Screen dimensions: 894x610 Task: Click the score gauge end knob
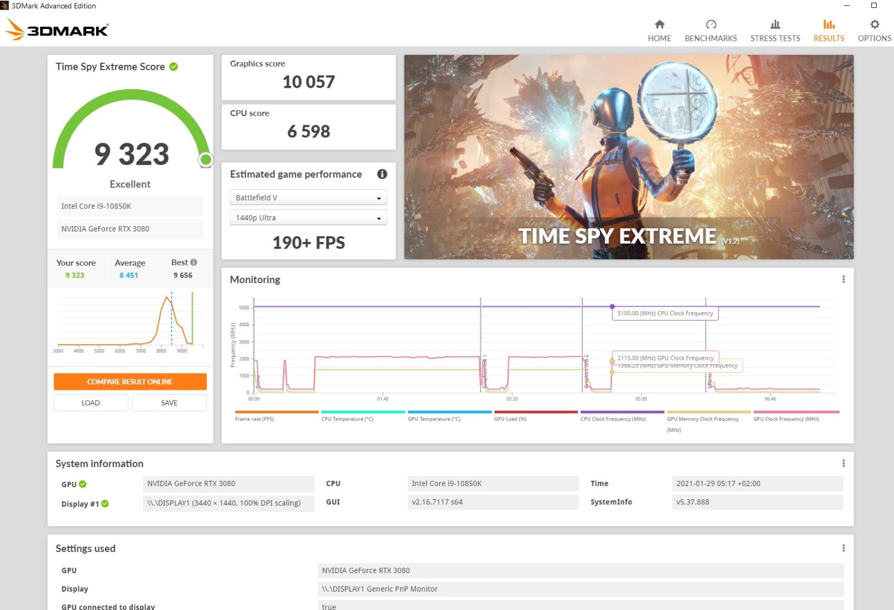pyautogui.click(x=206, y=160)
